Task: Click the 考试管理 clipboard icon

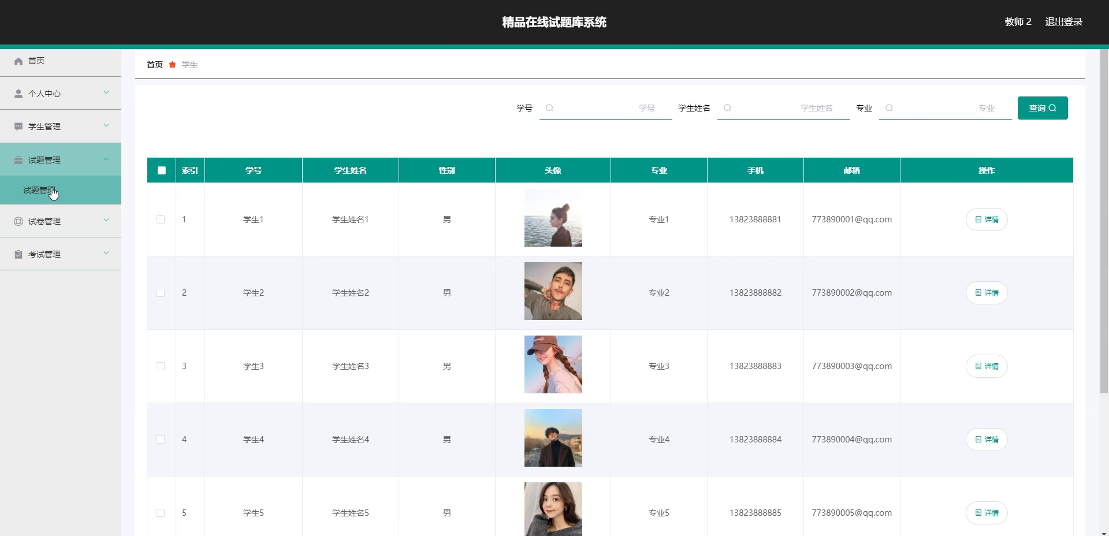Action: [18, 254]
